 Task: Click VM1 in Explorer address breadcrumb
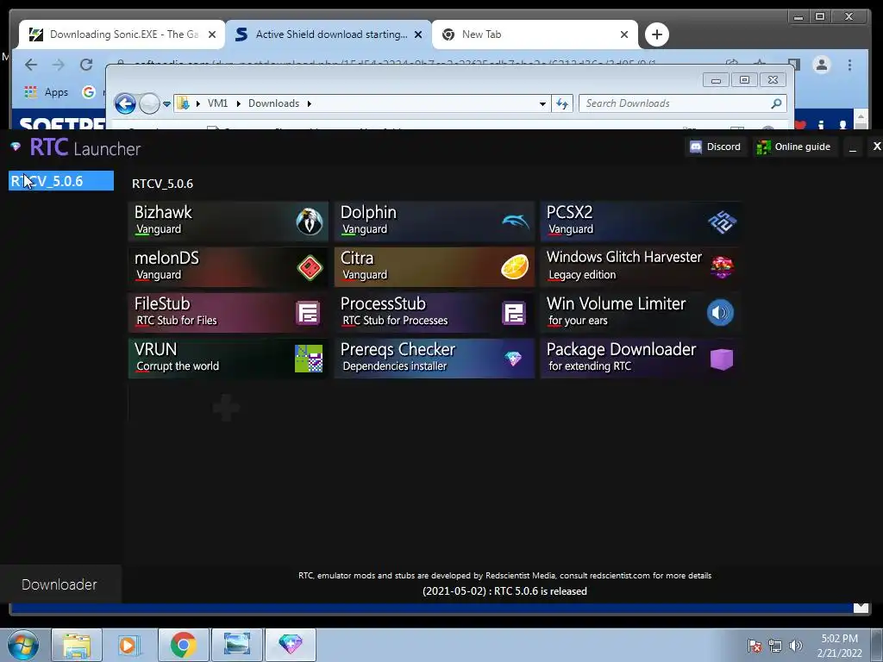point(217,103)
